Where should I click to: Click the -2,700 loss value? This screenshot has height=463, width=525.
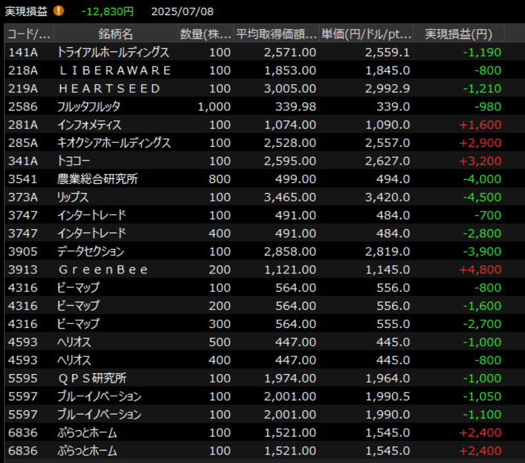coord(482,323)
